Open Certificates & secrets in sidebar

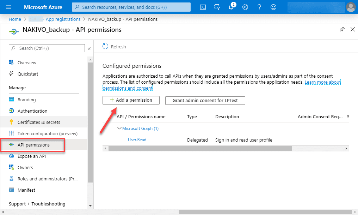(x=39, y=123)
